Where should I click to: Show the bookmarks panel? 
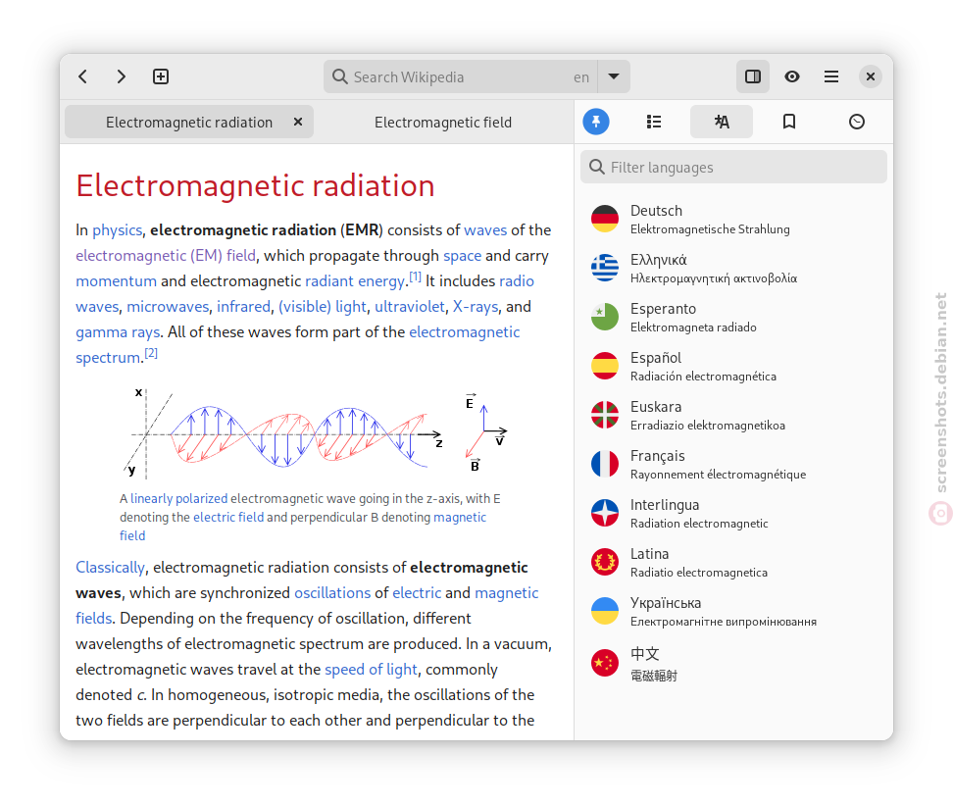[x=789, y=122]
